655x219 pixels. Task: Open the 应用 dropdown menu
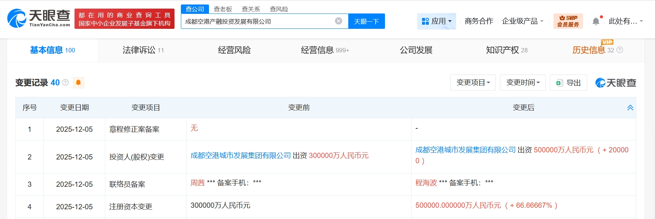436,21
